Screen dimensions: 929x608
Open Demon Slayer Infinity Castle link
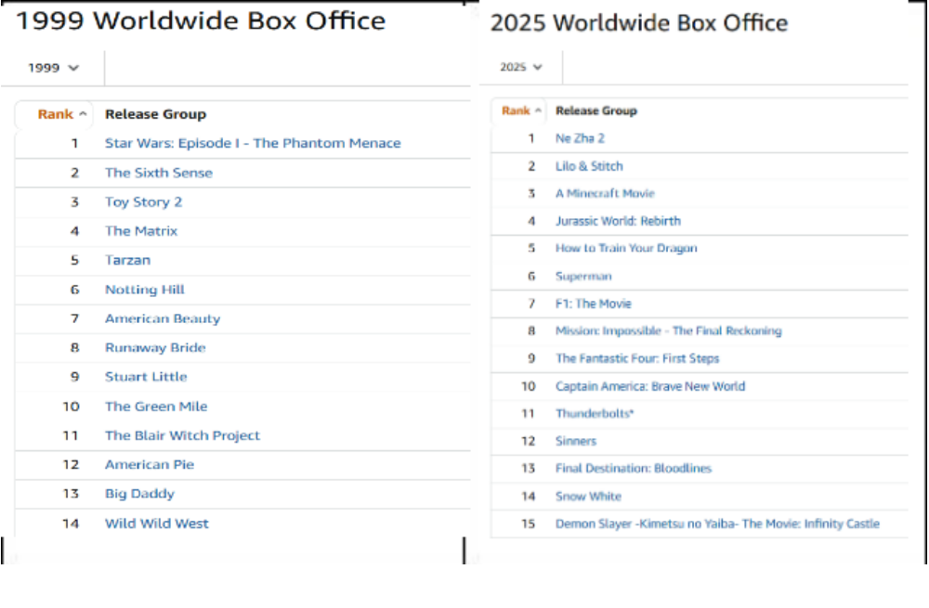pos(717,524)
